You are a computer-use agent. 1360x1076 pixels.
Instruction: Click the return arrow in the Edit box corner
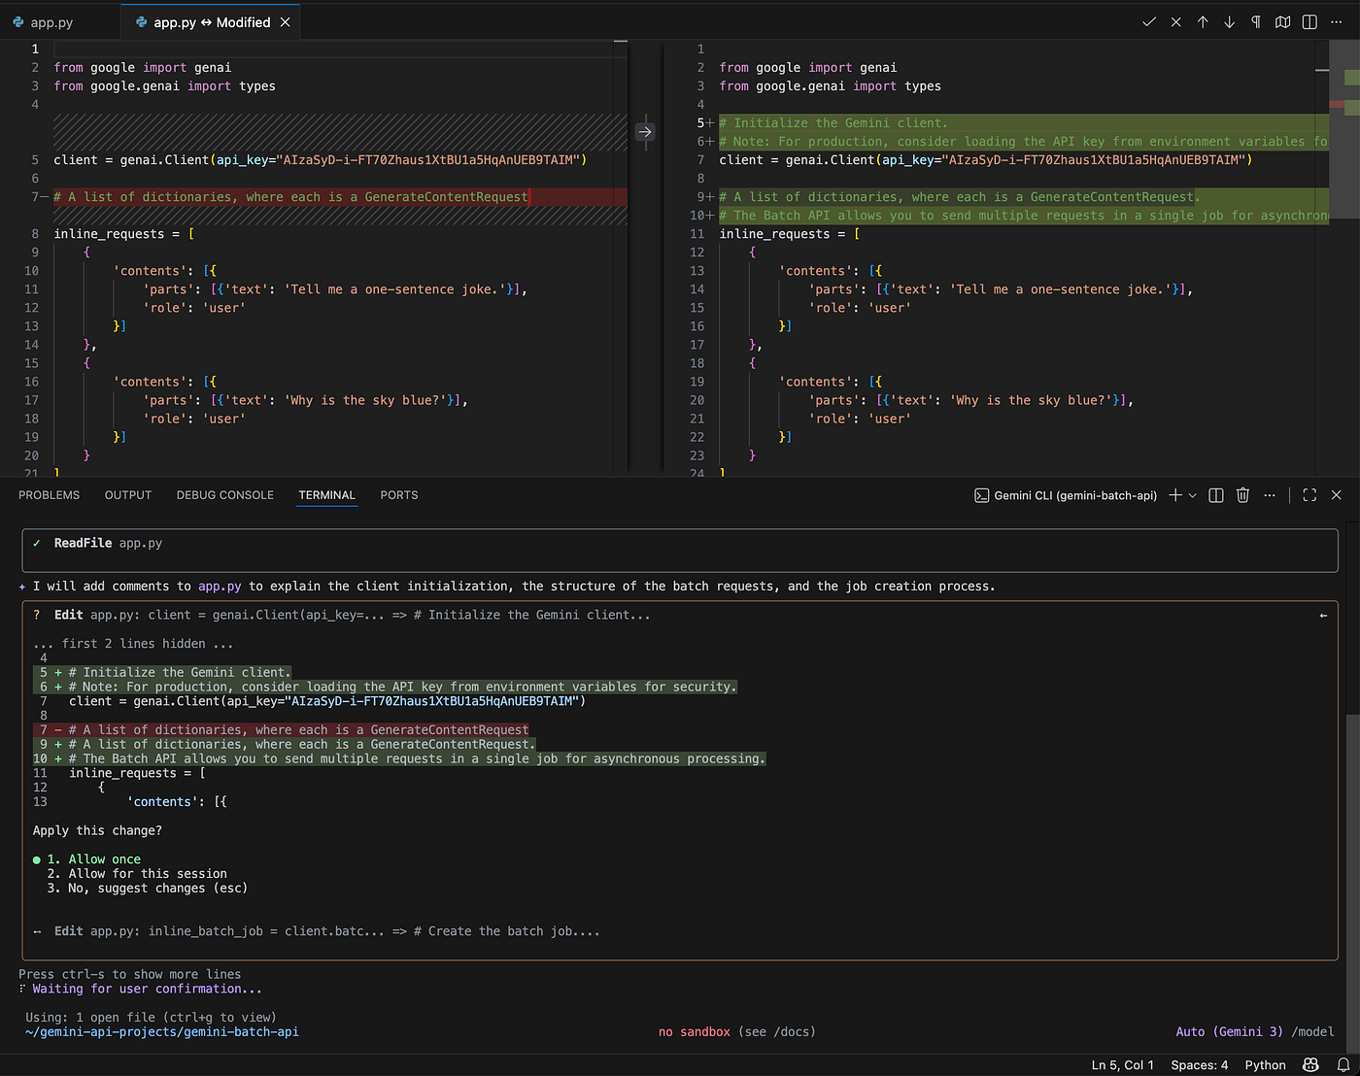click(x=1323, y=616)
